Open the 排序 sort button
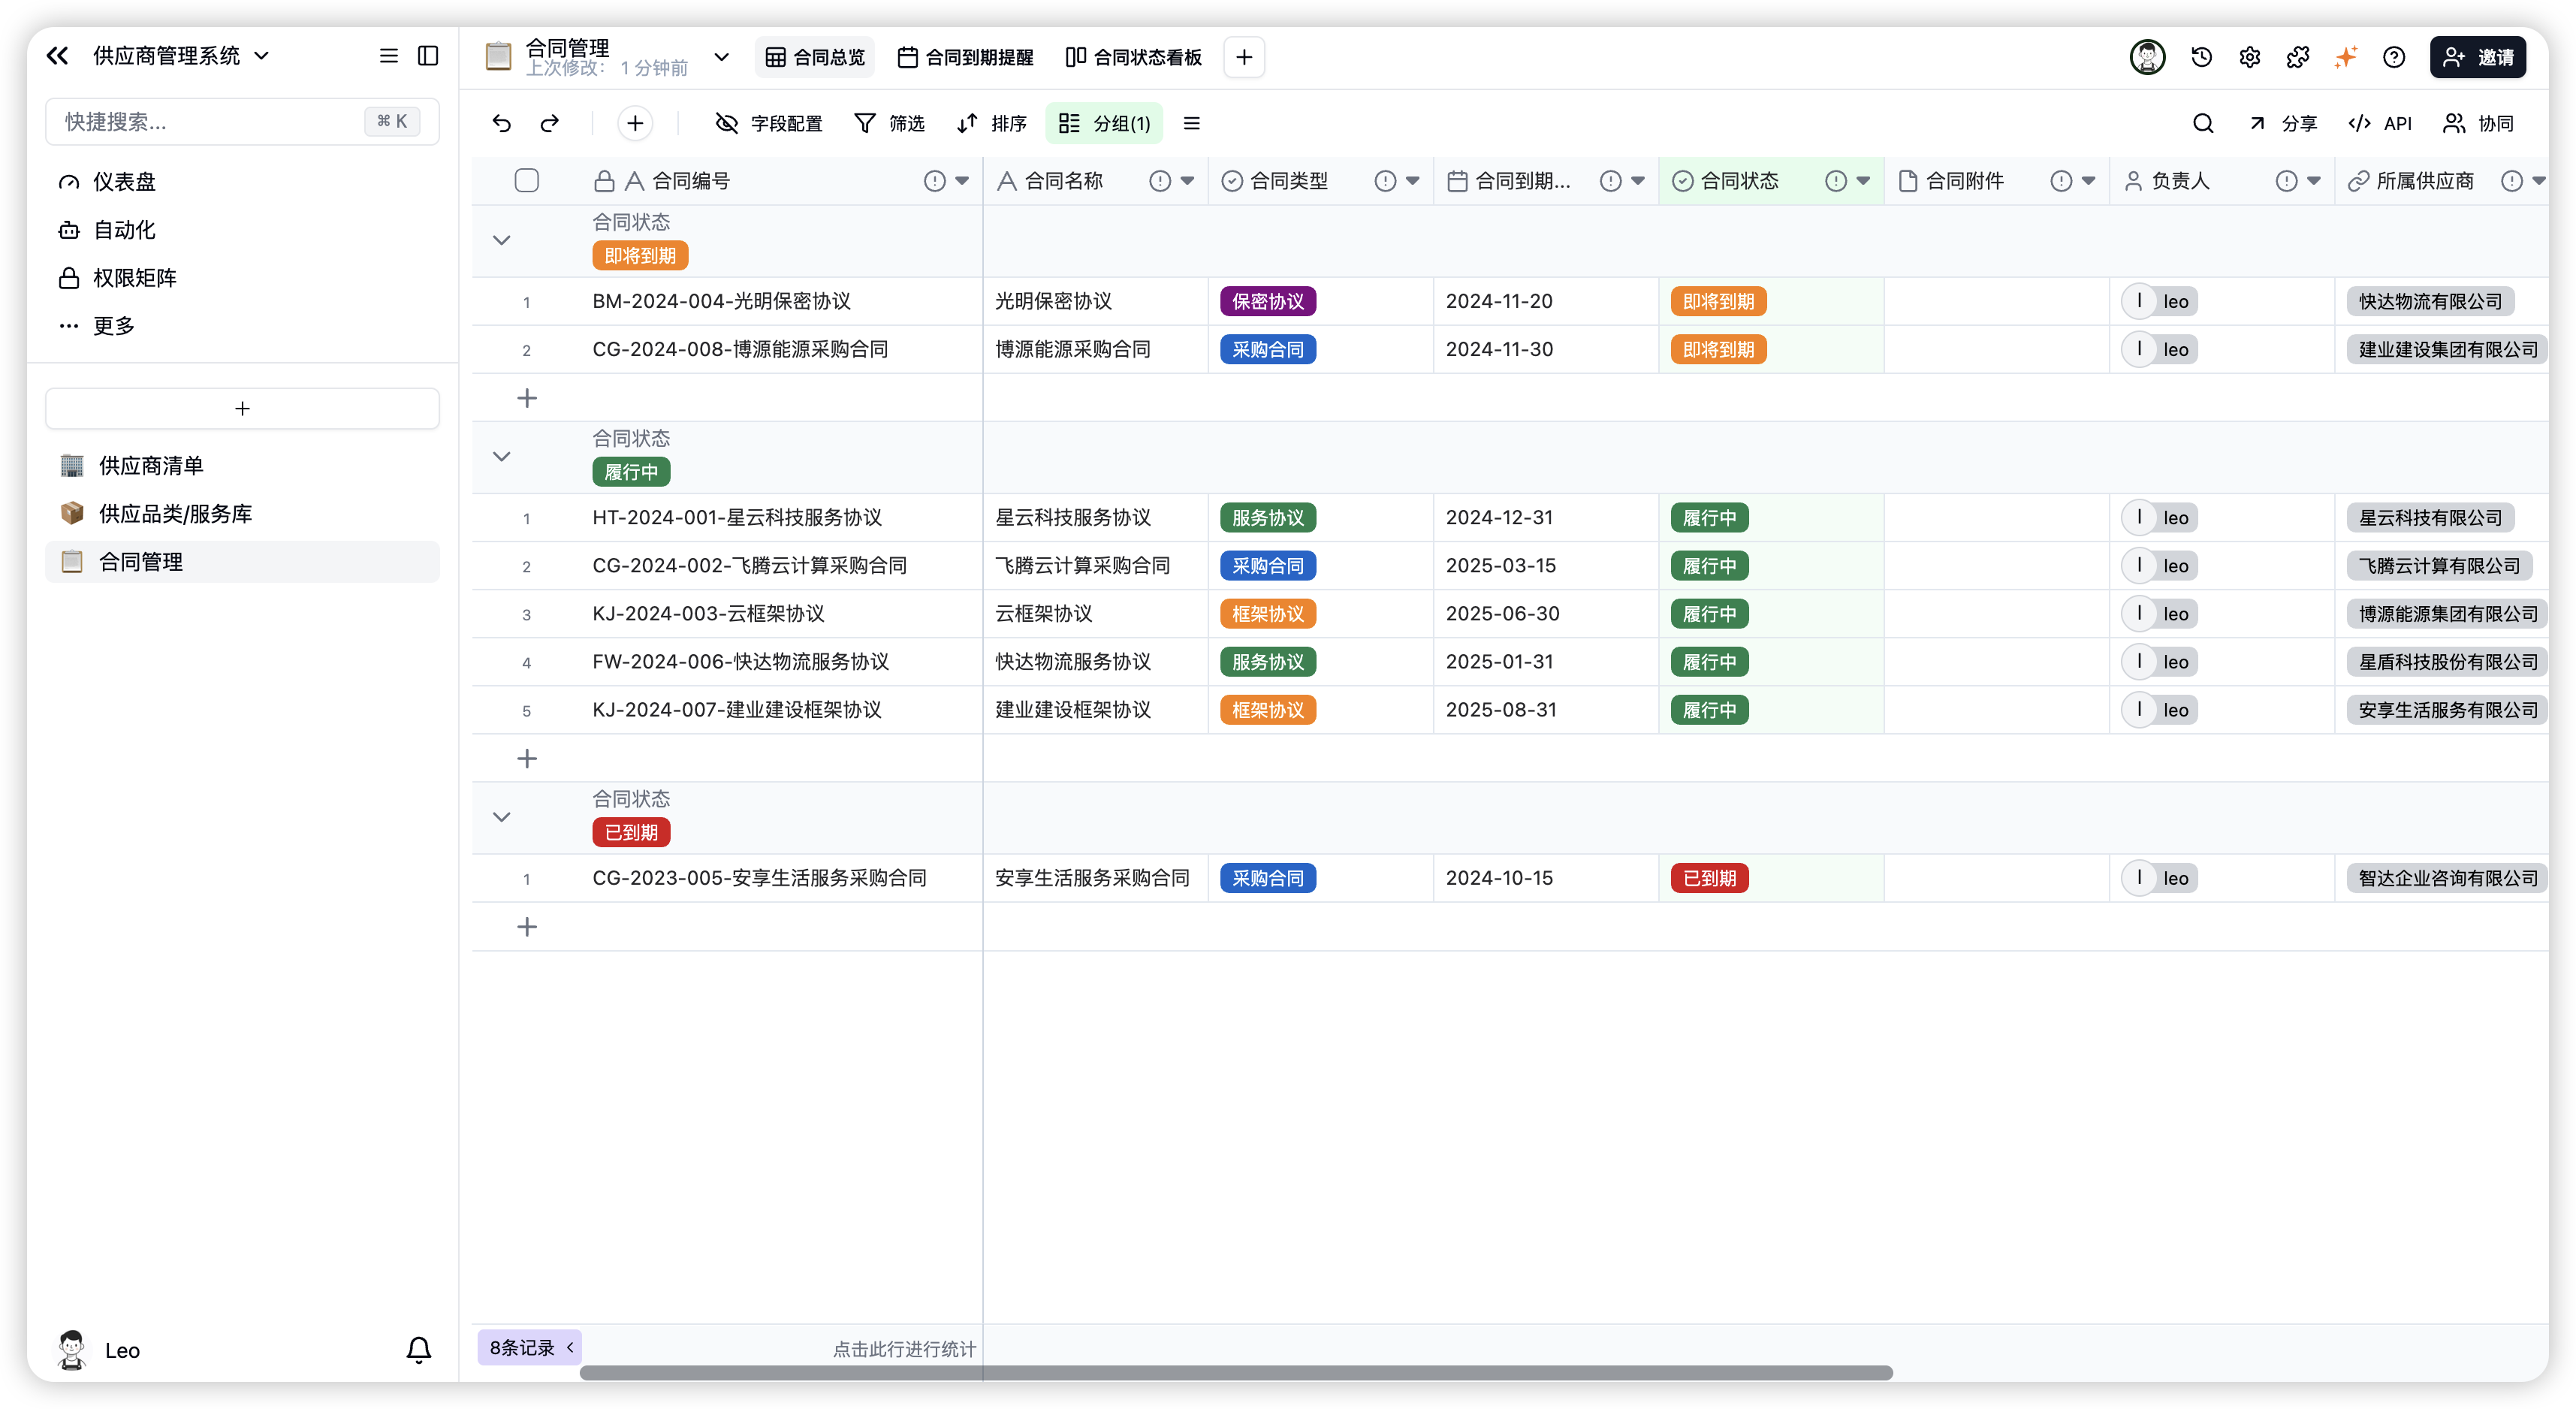This screenshot has width=2576, height=1409. tap(991, 123)
